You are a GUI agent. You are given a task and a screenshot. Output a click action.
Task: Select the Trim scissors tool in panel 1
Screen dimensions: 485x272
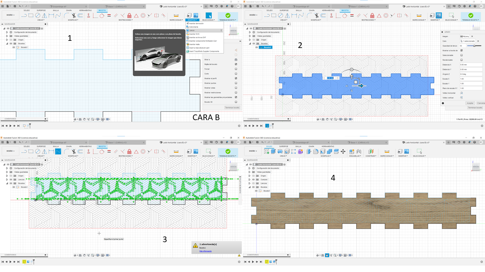pos(74,15)
